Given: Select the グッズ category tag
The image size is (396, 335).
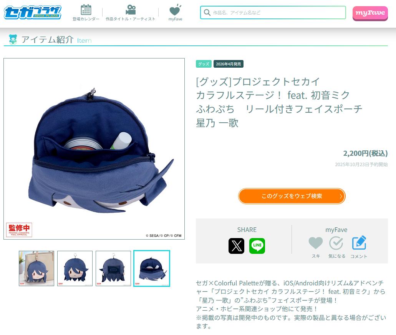Looking at the screenshot, I should 204,64.
